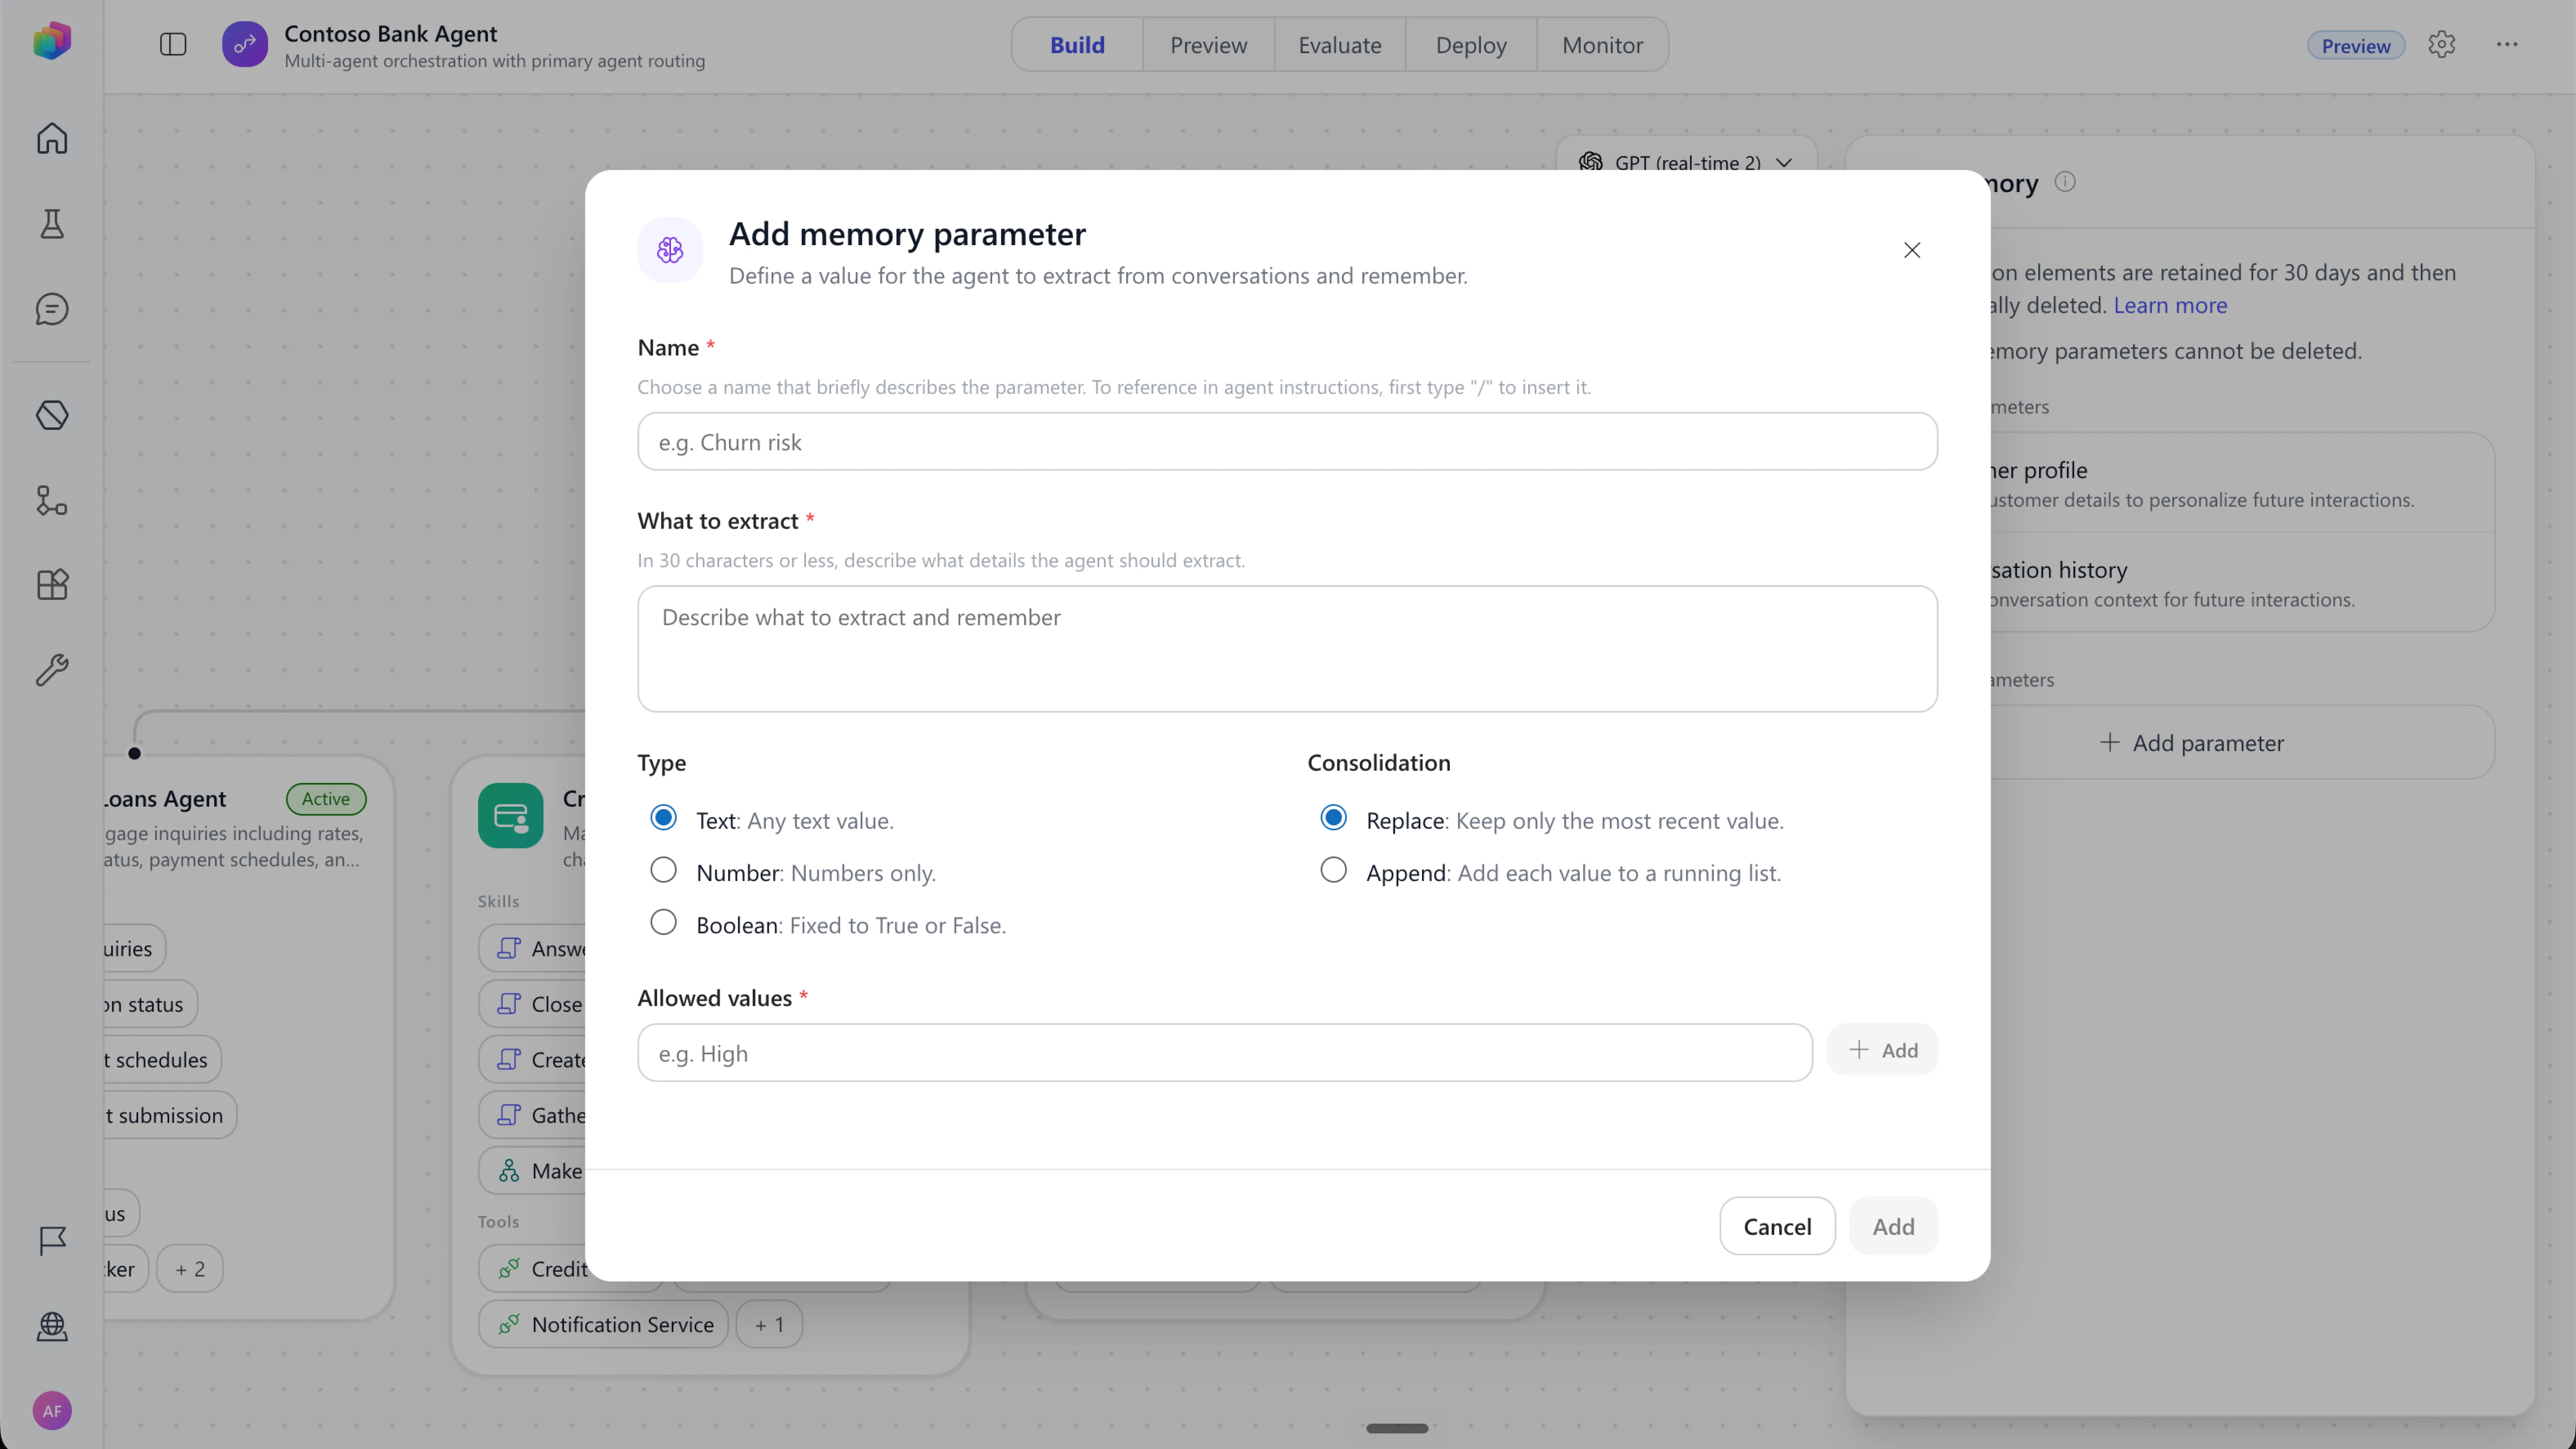Focus the Allowed values input field
Image resolution: width=2576 pixels, height=1449 pixels.
(x=1224, y=1053)
